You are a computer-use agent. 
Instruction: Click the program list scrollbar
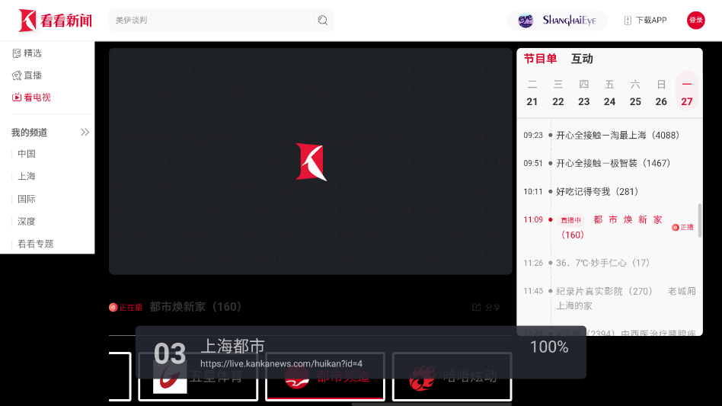tap(701, 220)
